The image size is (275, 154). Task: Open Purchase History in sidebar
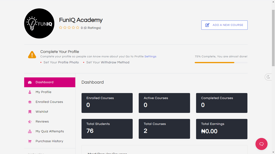click(x=50, y=141)
